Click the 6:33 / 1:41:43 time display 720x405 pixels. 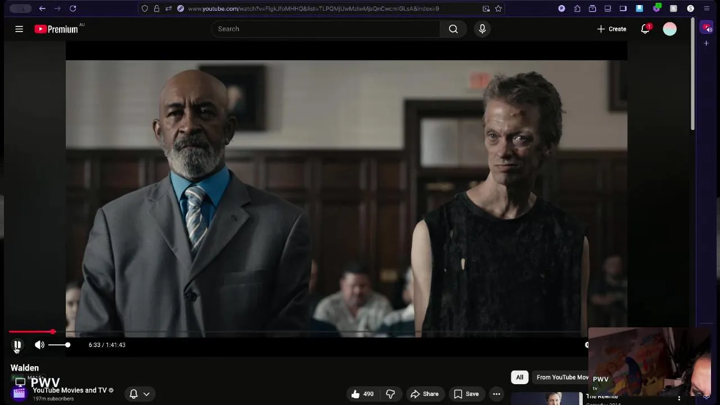107,345
